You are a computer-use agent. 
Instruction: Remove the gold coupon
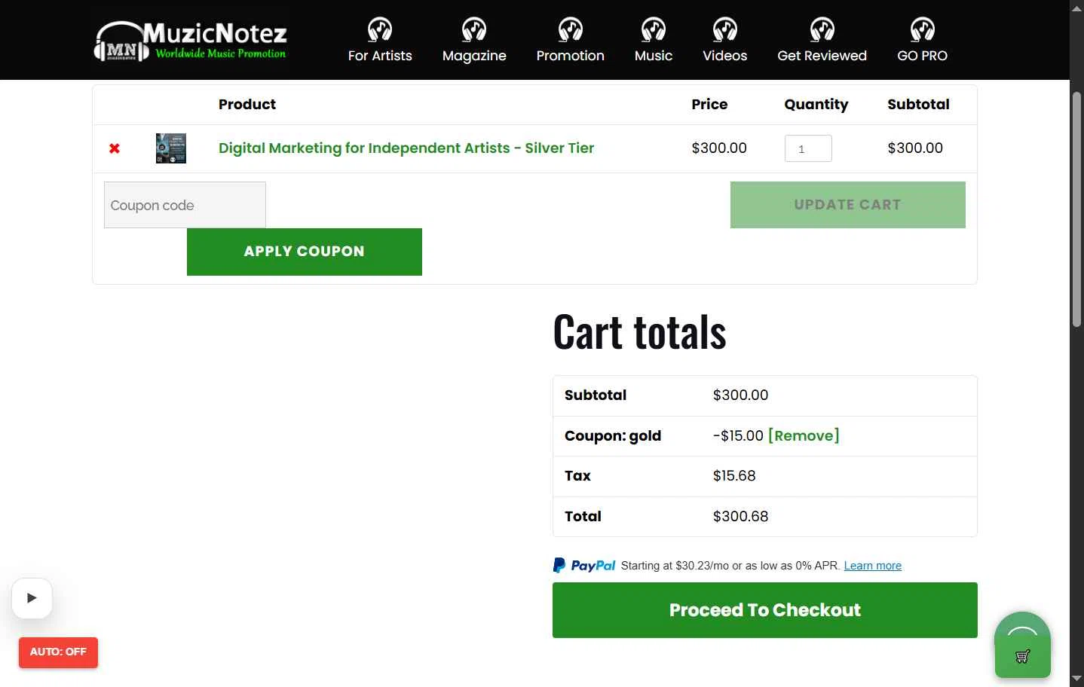pyautogui.click(x=804, y=435)
